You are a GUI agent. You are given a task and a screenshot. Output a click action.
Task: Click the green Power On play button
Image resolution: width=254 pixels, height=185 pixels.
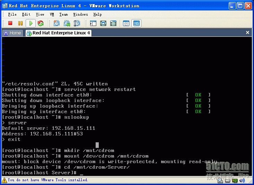tap(30, 23)
